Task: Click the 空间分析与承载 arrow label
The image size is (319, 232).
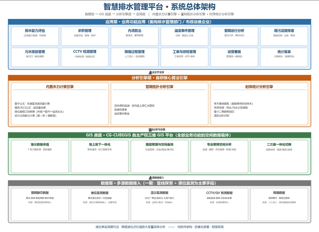Action: 157,130
